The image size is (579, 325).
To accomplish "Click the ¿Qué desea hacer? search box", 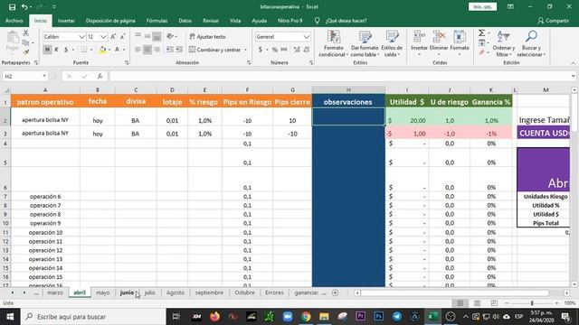I will [x=346, y=21].
